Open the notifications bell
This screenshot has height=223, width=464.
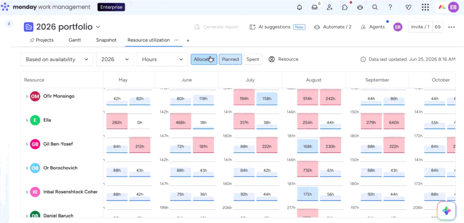pyautogui.click(x=299, y=7)
